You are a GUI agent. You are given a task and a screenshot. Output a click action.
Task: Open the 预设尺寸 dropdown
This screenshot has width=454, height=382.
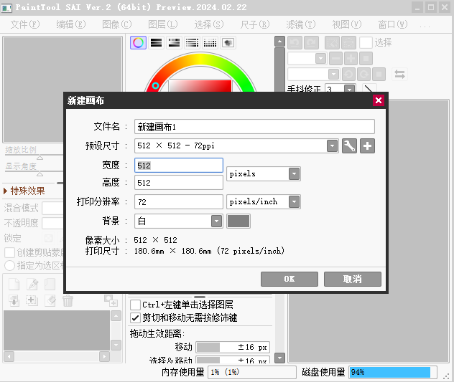pos(332,146)
